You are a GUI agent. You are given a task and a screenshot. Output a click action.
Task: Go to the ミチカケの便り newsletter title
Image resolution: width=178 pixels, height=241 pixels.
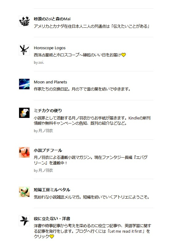click(48, 111)
